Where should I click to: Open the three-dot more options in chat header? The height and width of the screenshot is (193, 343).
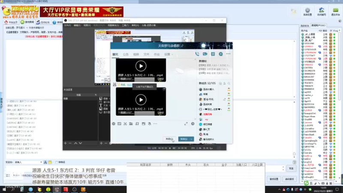click(229, 54)
